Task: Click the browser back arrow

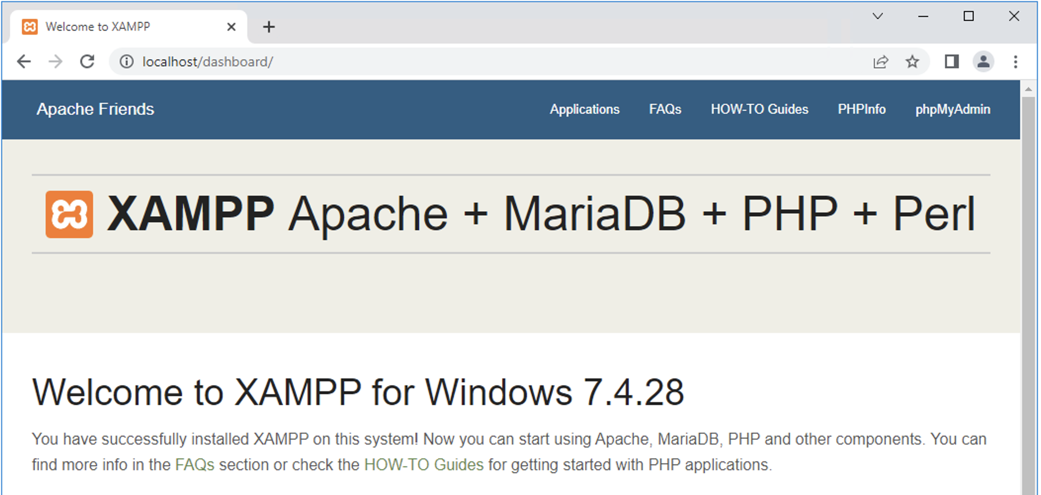Action: 24,62
